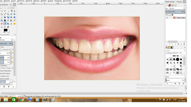Click the refresh brushes icon in brushes panel

pos(183,84)
